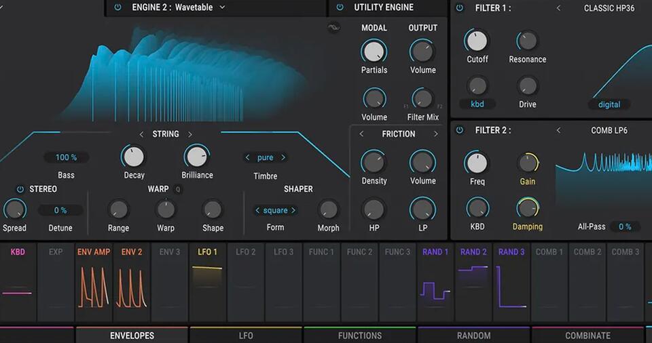
Task: Switch to the LFO tab
Action: click(246, 335)
